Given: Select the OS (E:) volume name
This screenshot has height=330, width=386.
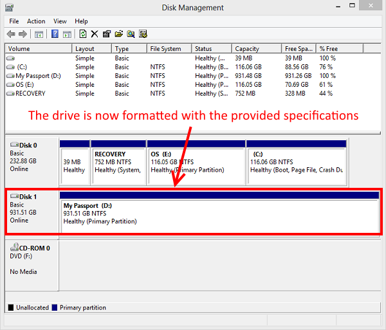Looking at the screenshot, I should (24, 85).
